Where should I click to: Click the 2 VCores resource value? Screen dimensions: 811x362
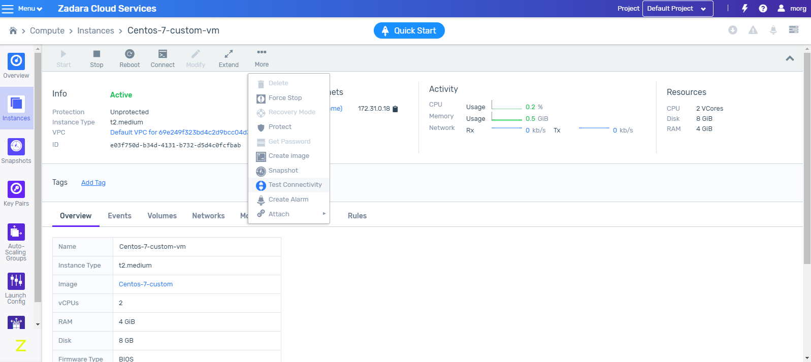pos(709,109)
